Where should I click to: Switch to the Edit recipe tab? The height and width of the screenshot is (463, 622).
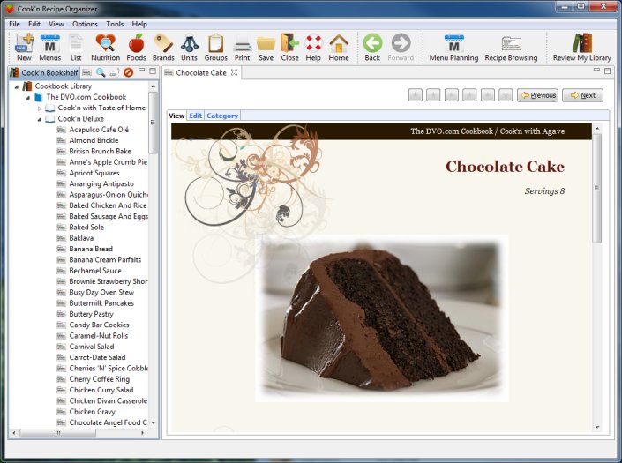click(195, 116)
